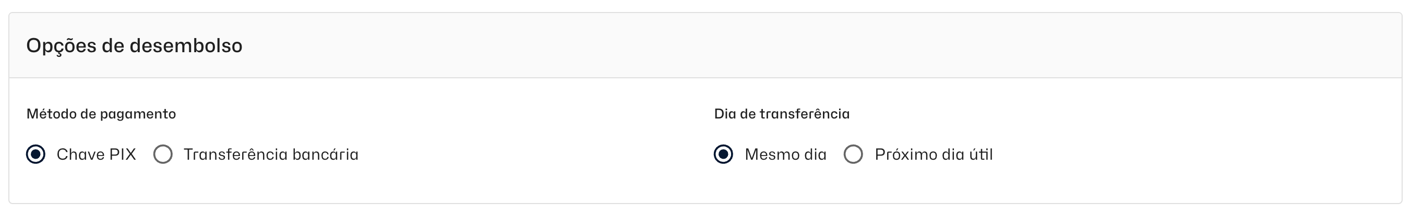Screen dimensions: 1411x214
Task: Set transfer day to same day
Action: click(723, 154)
